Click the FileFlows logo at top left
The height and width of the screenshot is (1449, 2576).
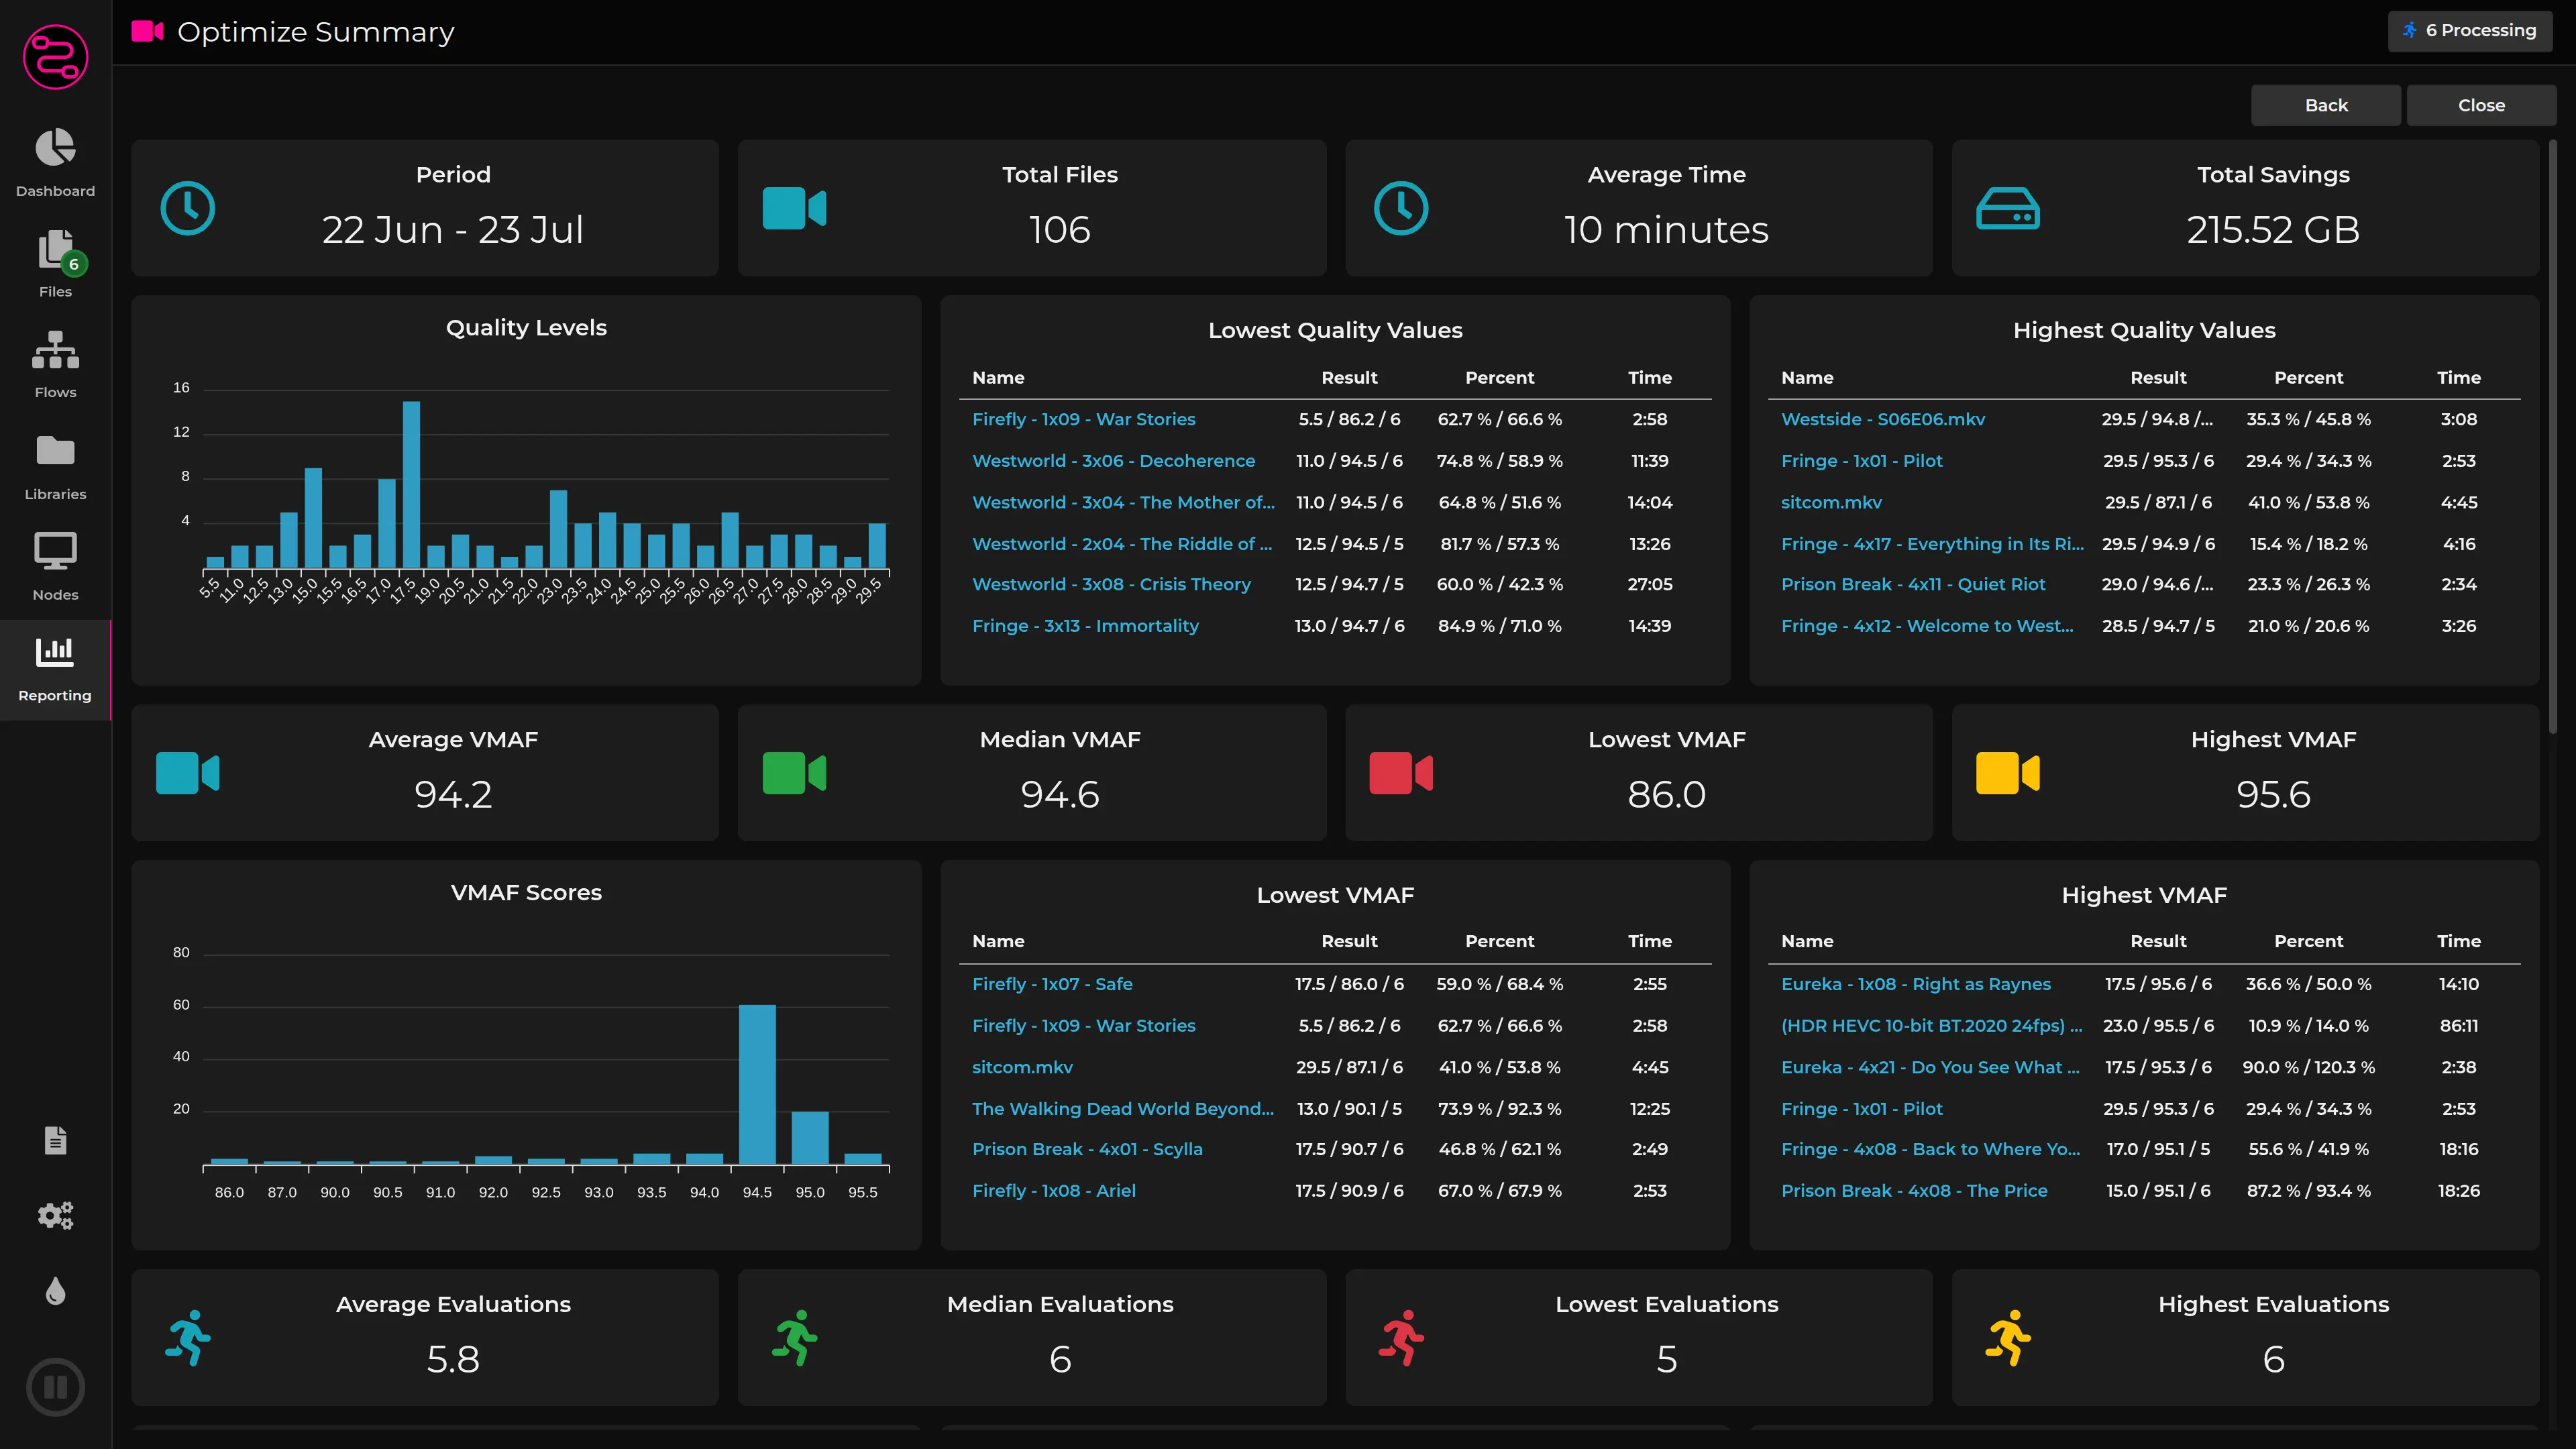[x=55, y=57]
